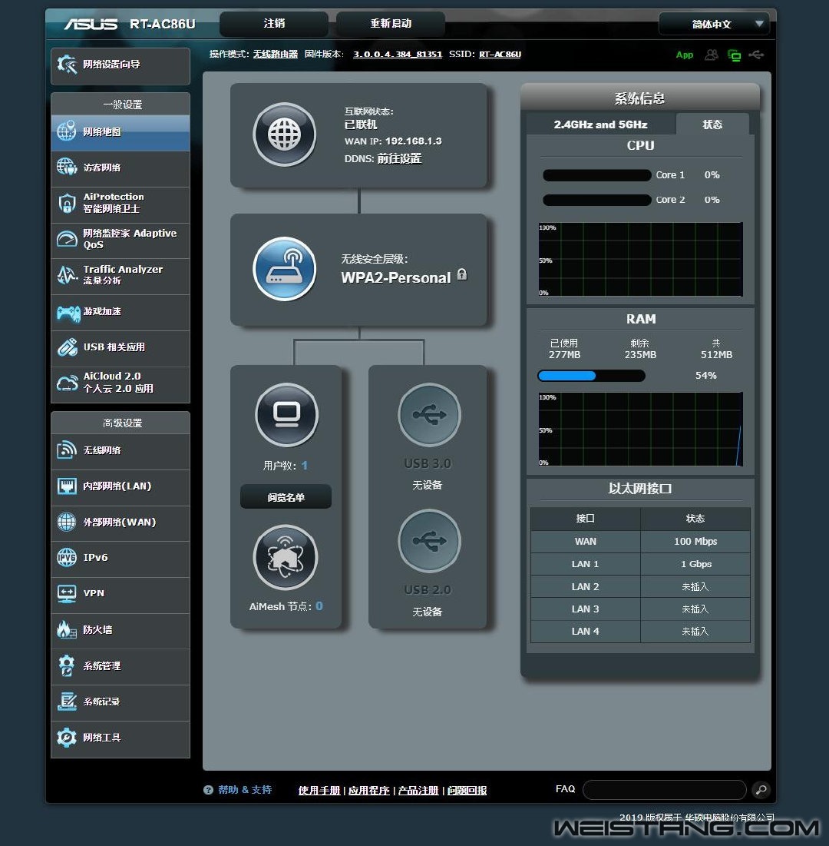Open AiProtection 智能网络卫士 menu
The width and height of the screenshot is (829, 846).
121,203
